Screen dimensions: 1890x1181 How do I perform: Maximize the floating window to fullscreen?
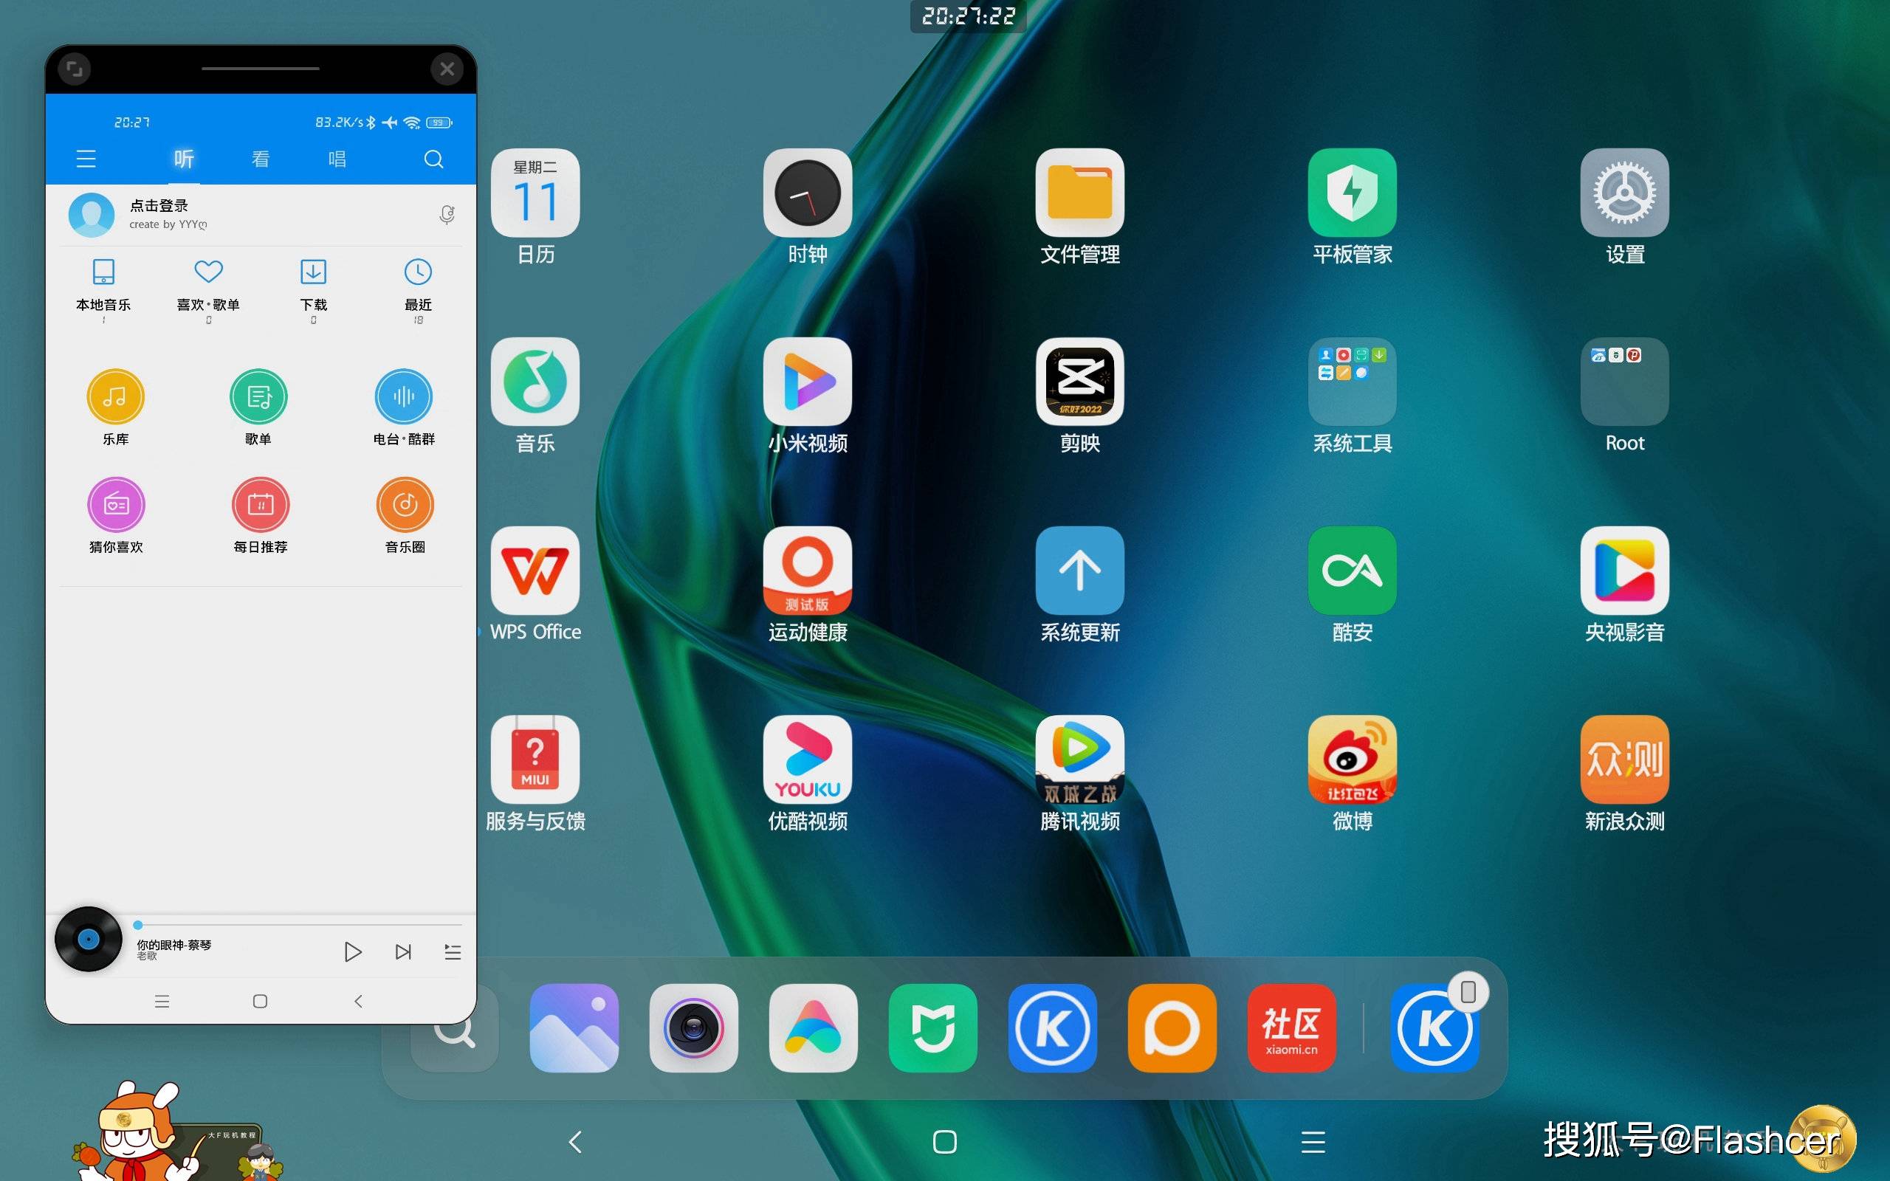tap(74, 69)
